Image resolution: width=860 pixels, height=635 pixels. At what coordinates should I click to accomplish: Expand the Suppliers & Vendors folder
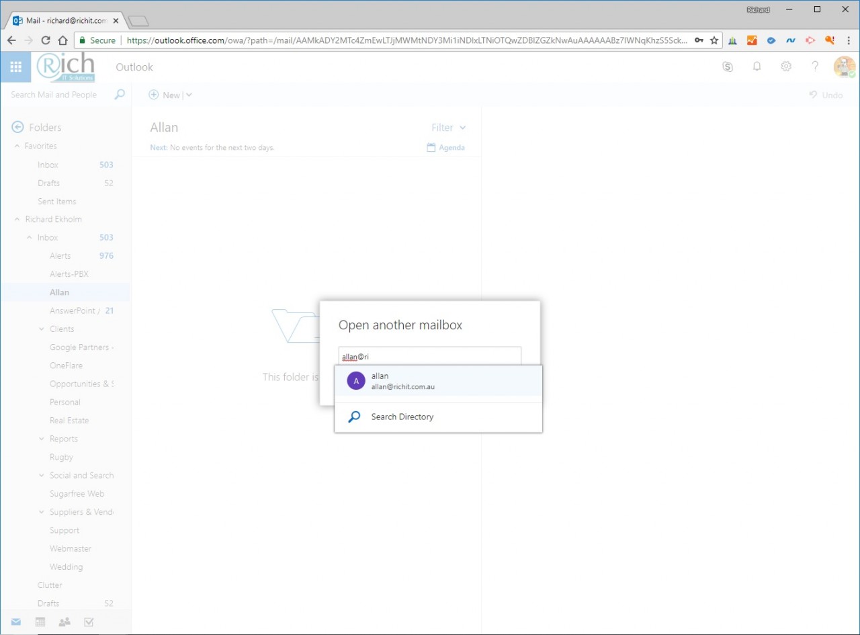pyautogui.click(x=42, y=512)
